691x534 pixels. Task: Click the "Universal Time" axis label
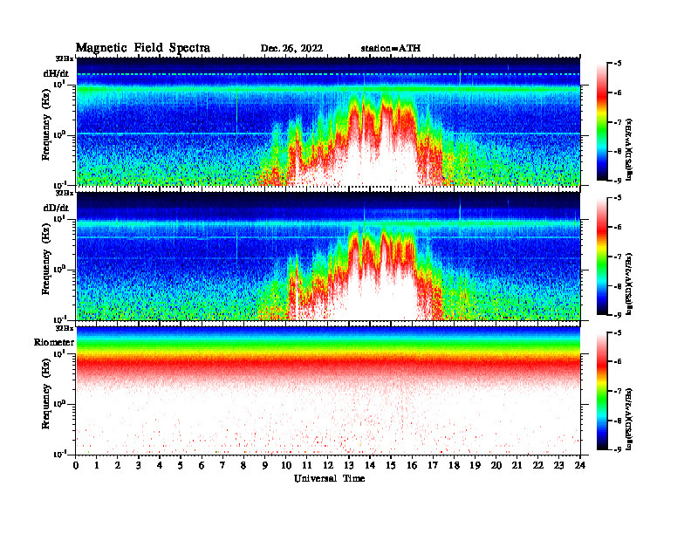click(x=329, y=478)
